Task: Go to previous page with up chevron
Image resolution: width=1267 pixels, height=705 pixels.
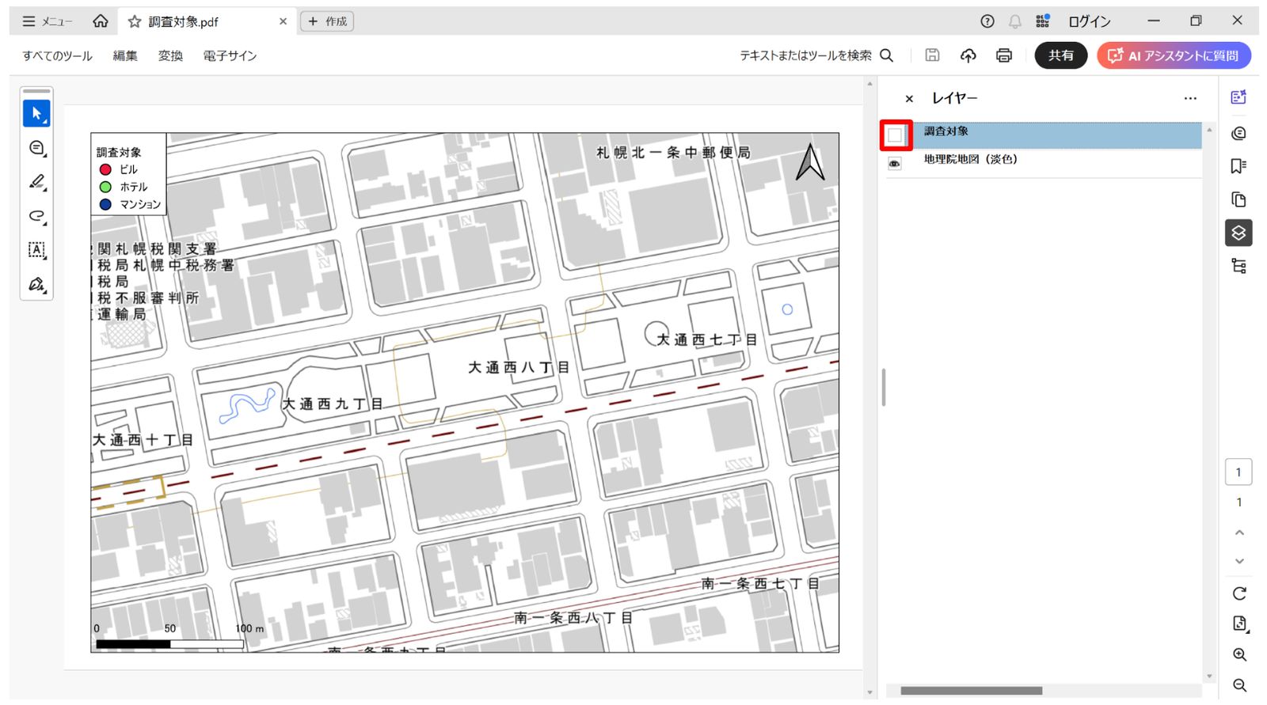Action: click(1239, 533)
